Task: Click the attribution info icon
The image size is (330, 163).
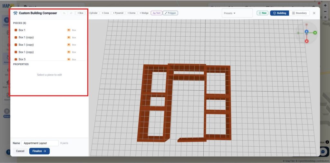Action: [x=327, y=142]
